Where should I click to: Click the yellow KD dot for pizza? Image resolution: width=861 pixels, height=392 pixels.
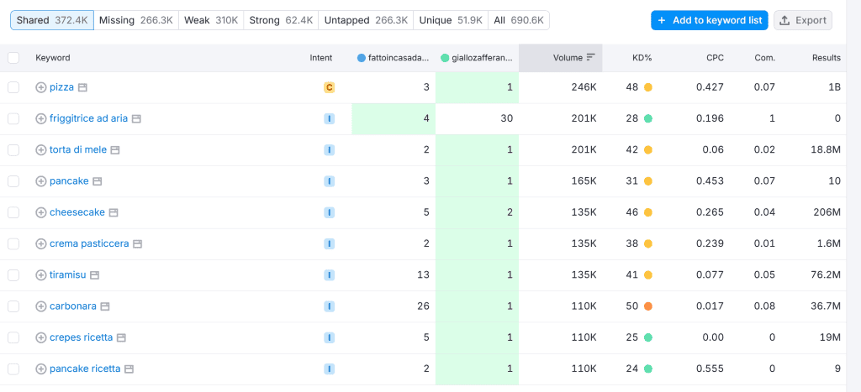coord(648,87)
